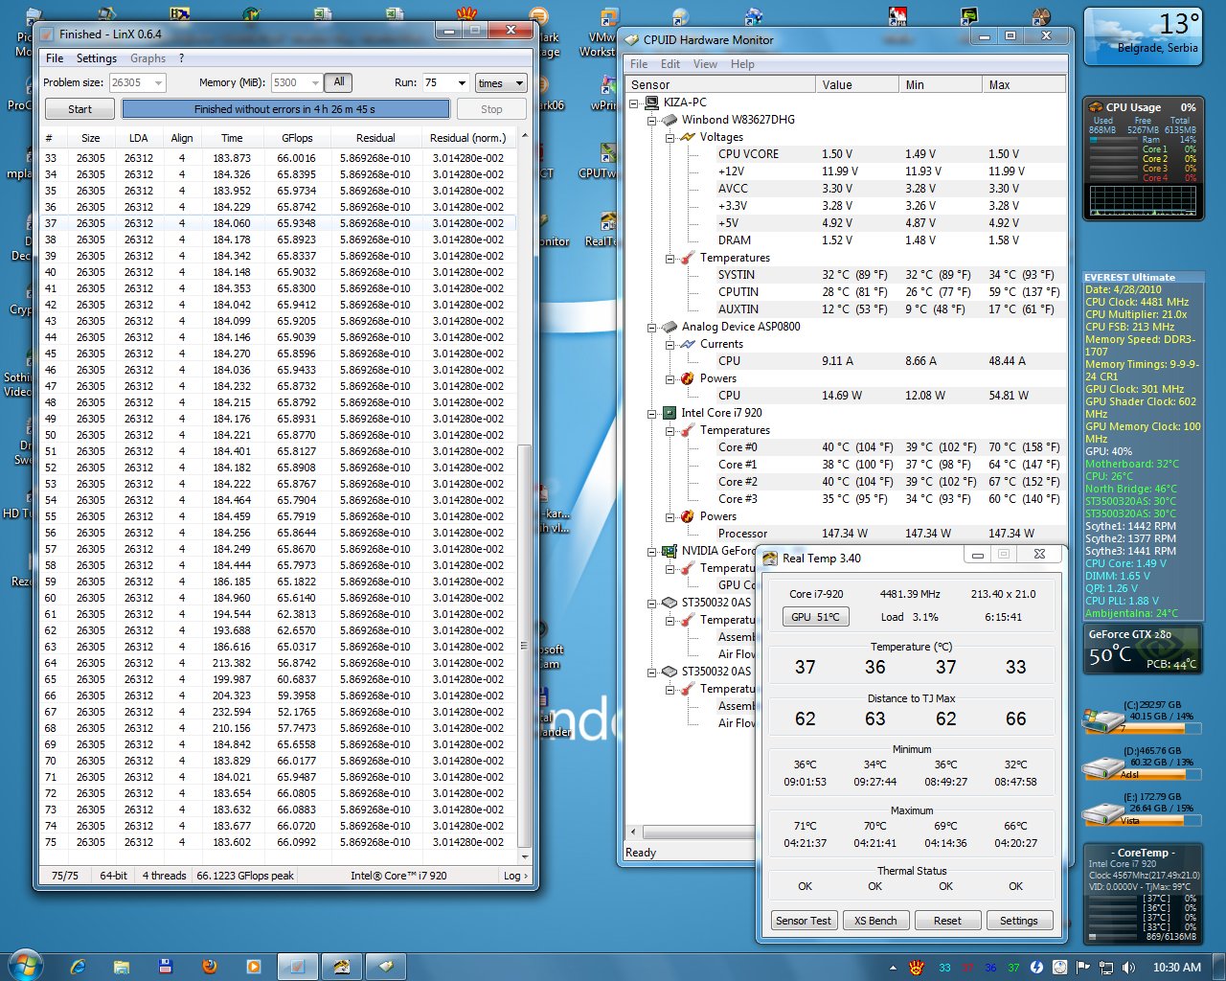Click the taskbar clock showing 10:30 AM

coord(1176,968)
